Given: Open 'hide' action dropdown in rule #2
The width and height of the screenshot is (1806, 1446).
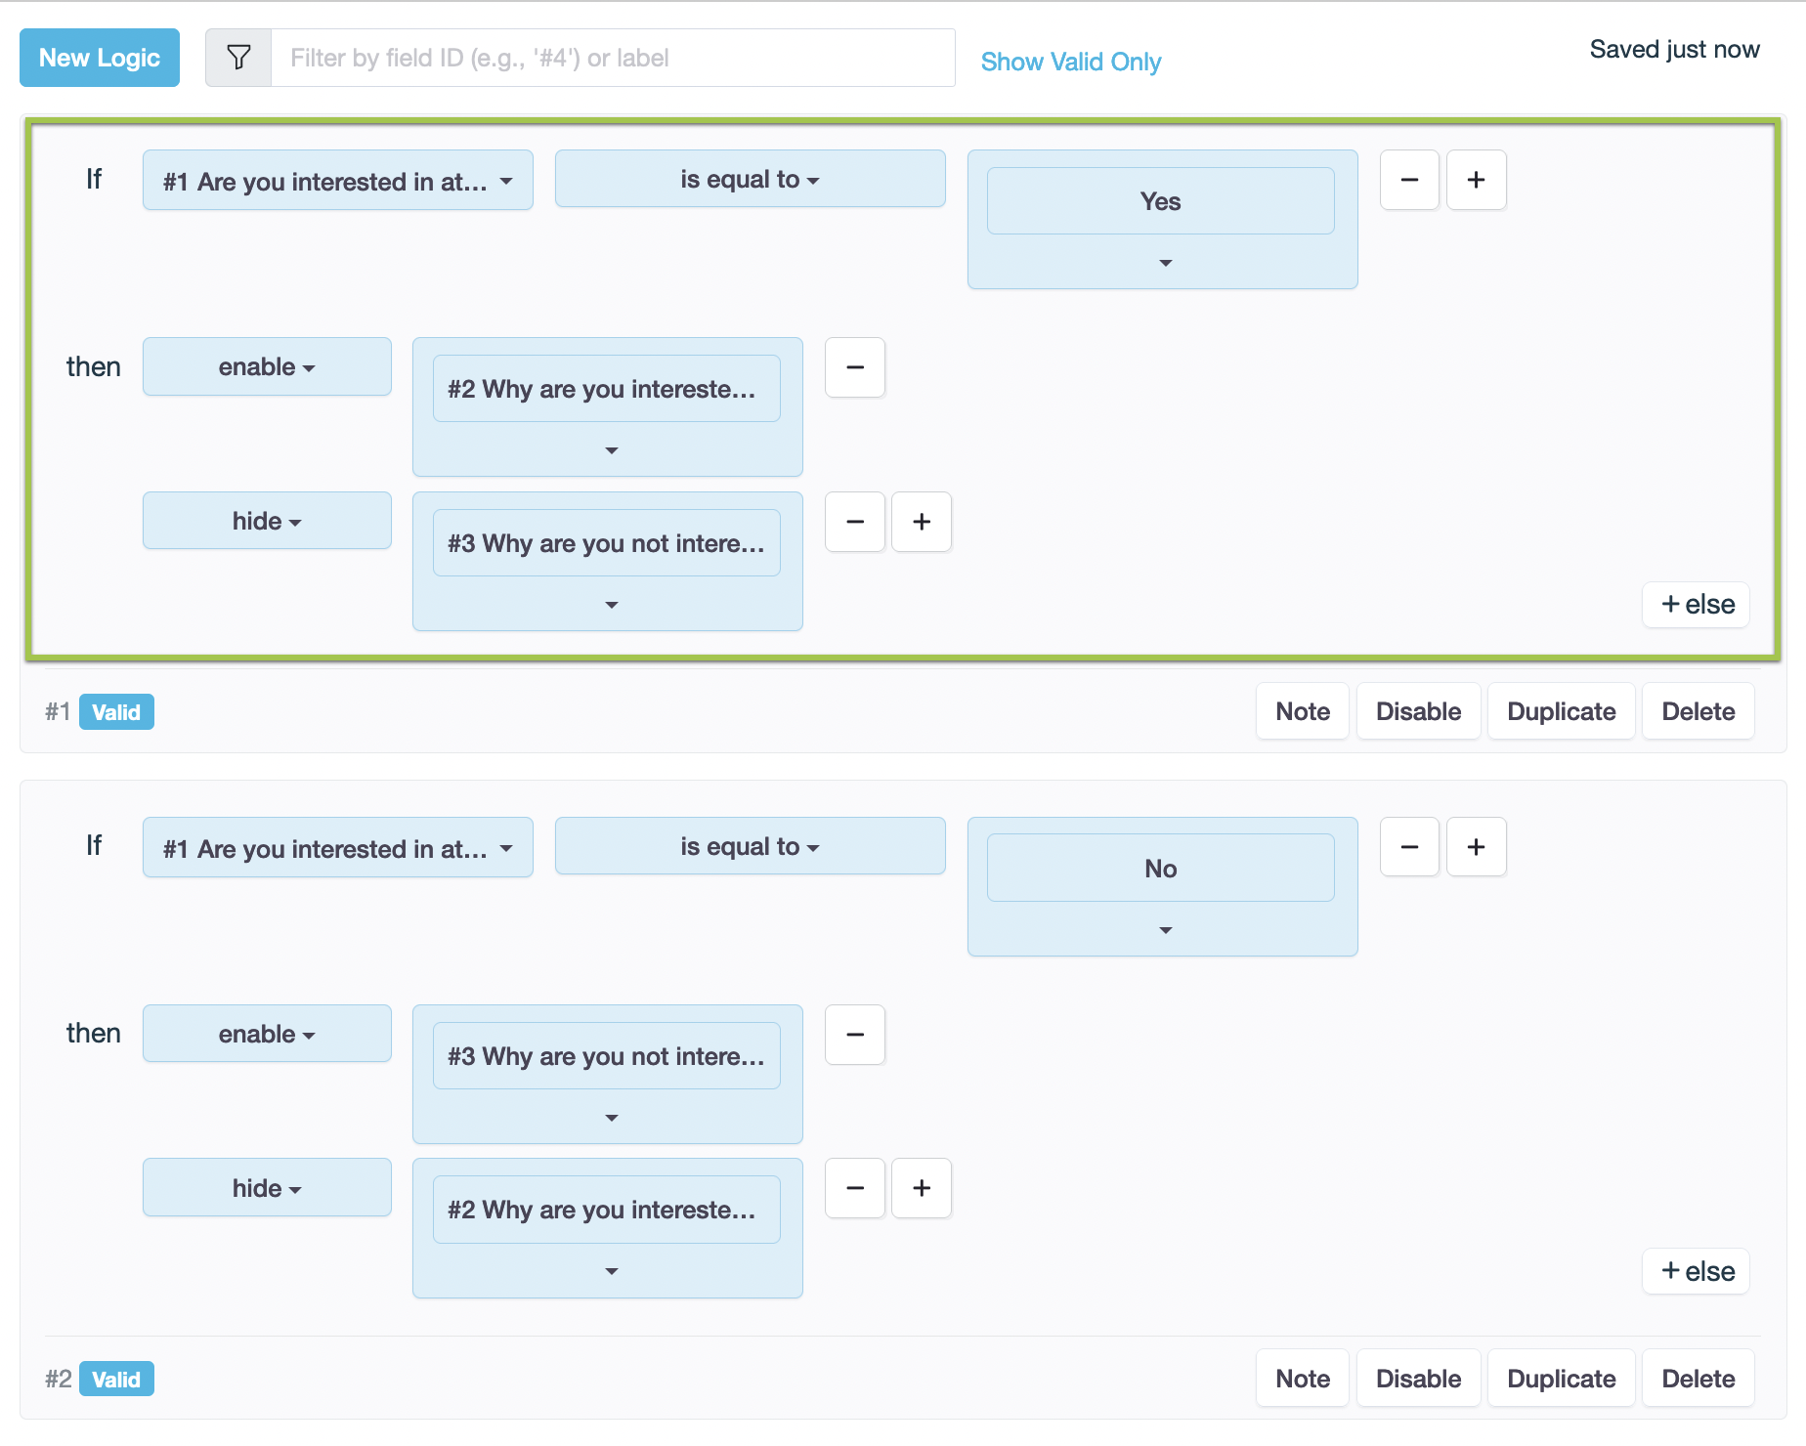Looking at the screenshot, I should (267, 1188).
